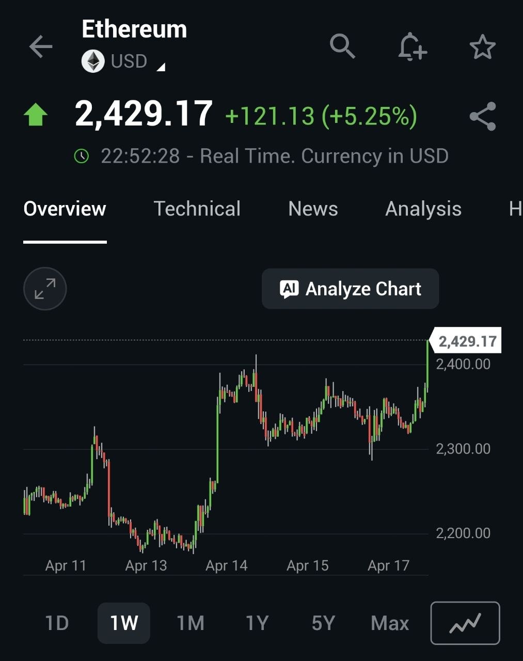Viewport: 523px width, 661px height.
Task: Select the 1Y time range
Action: click(x=257, y=623)
